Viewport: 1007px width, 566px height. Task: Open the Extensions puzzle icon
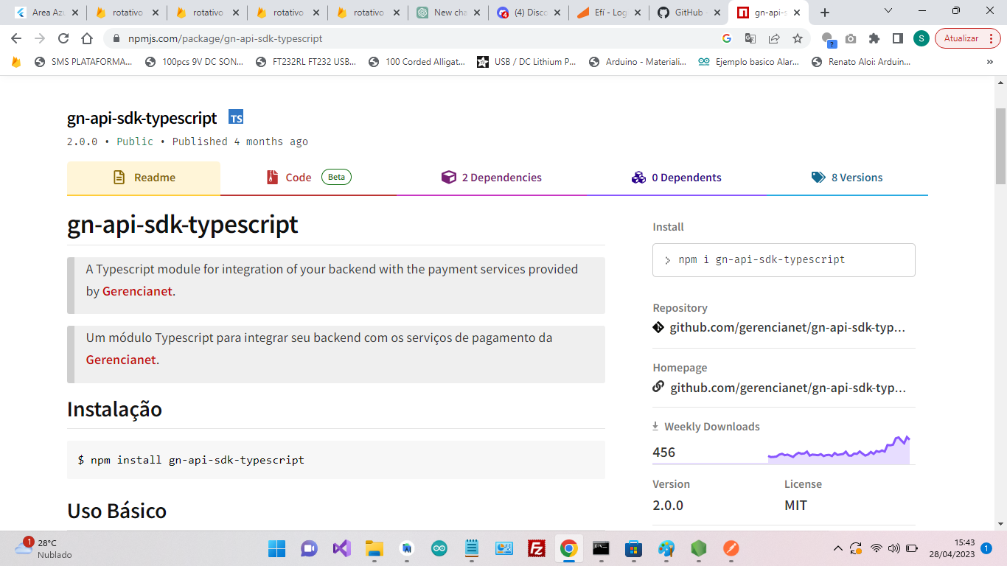pos(874,38)
